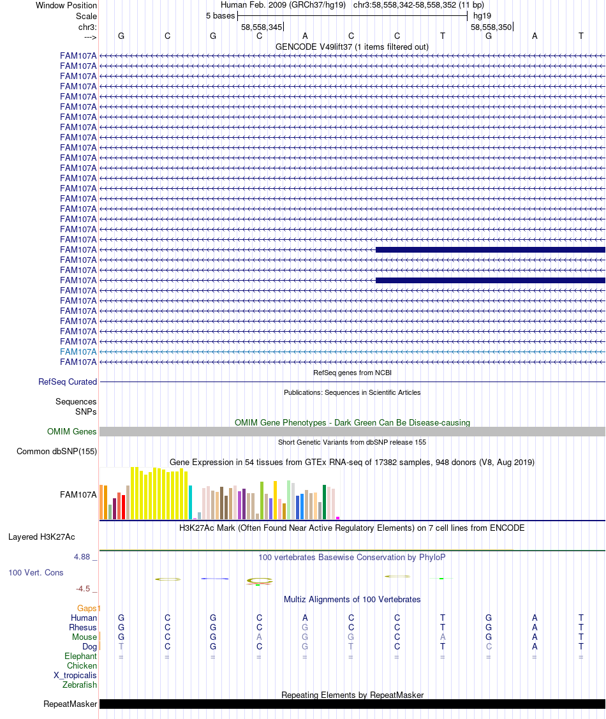Click the ---> strand direction arrow
606x719 pixels.
91,37
